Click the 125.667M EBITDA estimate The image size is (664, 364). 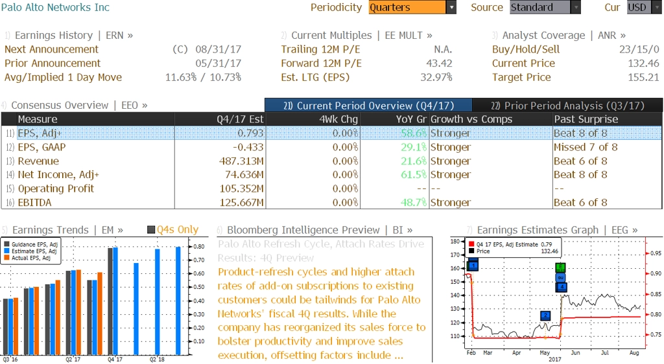241,203
